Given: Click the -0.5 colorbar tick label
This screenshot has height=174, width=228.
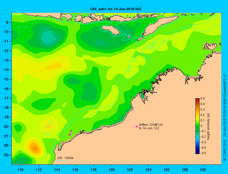Looking at the screenshot, I should tap(203, 153).
